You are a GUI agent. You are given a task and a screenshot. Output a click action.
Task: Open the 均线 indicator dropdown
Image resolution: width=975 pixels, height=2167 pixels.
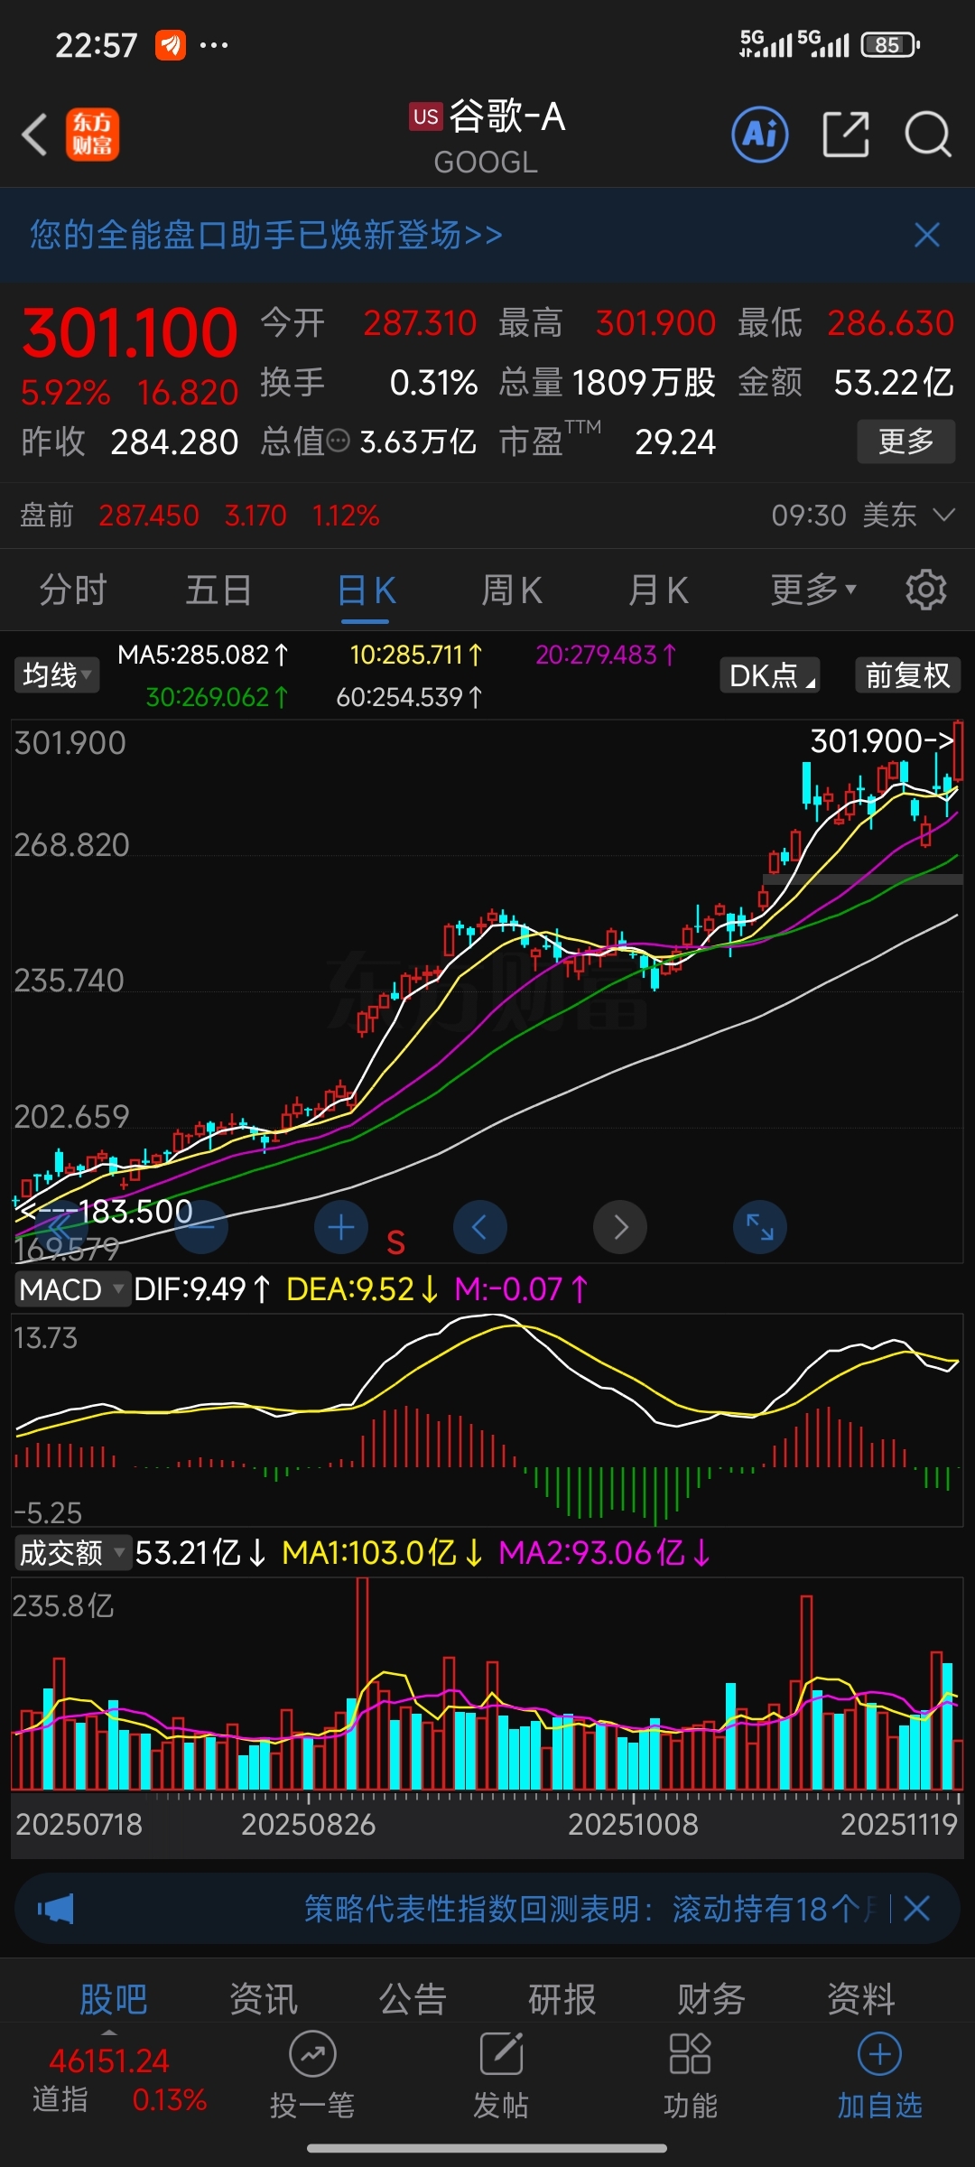pos(56,675)
